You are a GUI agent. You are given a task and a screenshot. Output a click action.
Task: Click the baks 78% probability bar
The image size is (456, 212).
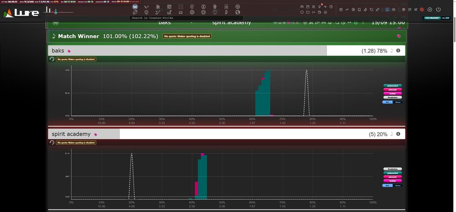click(227, 51)
